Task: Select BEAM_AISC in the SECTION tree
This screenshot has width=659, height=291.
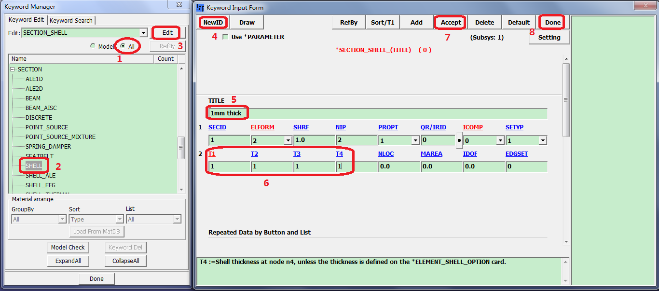Action: (x=41, y=108)
